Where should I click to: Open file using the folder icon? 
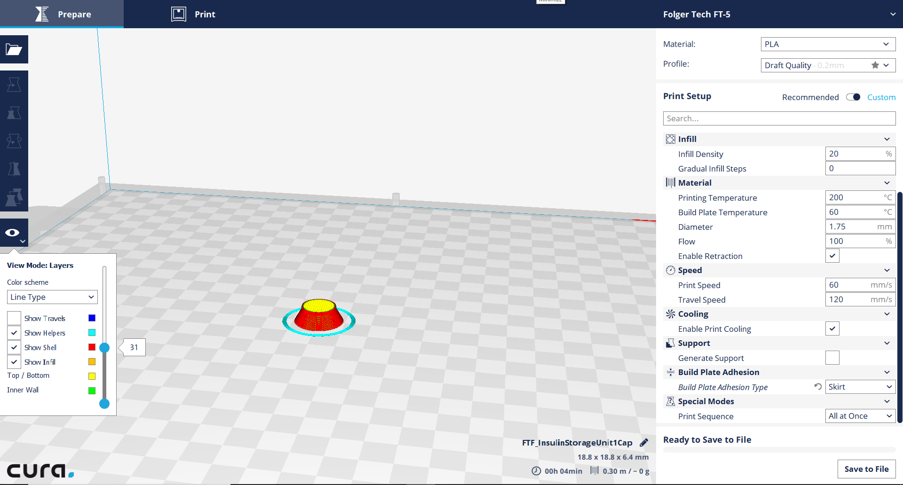tap(14, 49)
